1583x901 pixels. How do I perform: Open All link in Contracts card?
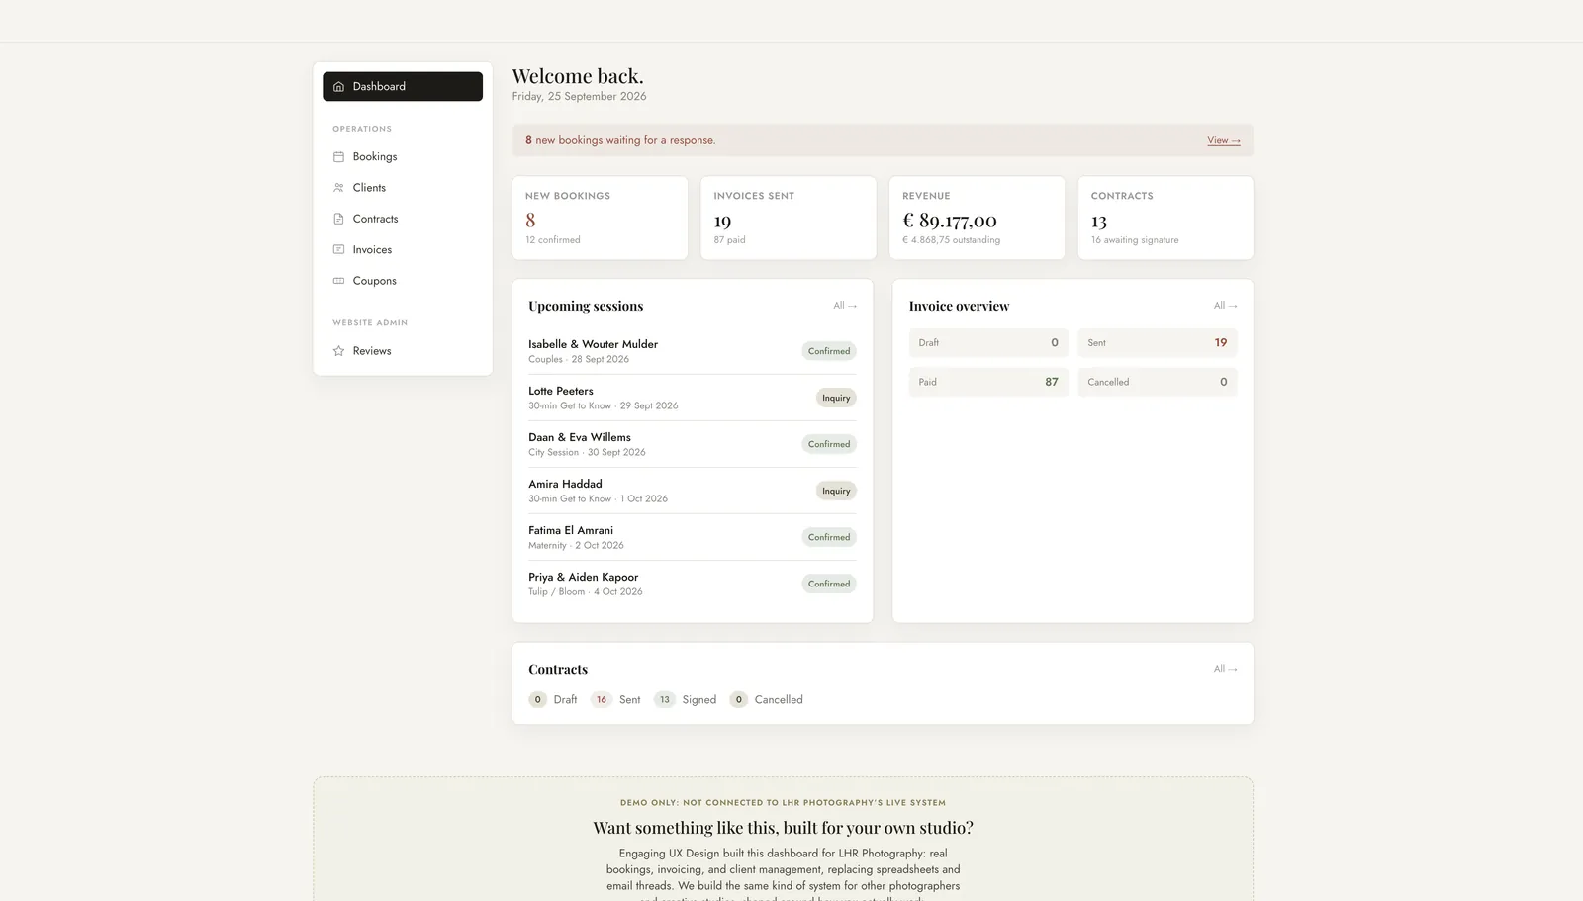(1225, 669)
